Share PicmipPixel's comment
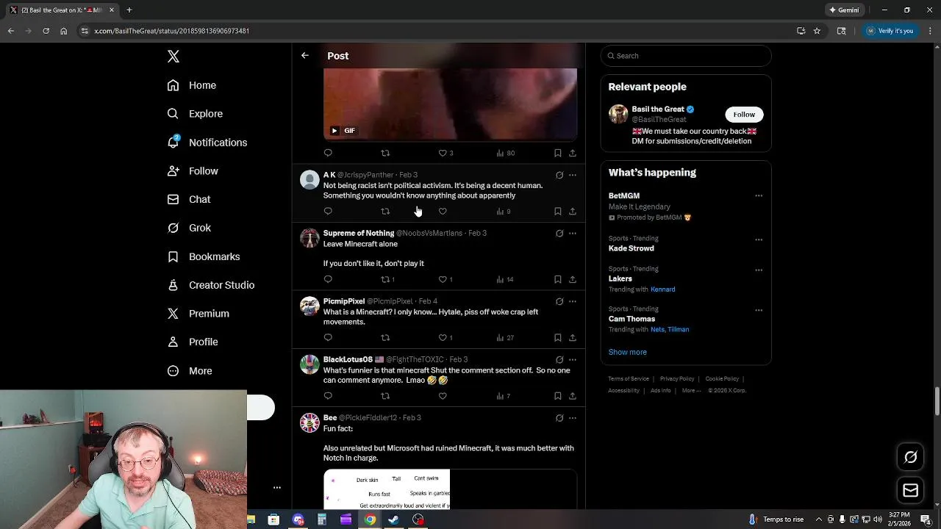The image size is (941, 529). 573,338
